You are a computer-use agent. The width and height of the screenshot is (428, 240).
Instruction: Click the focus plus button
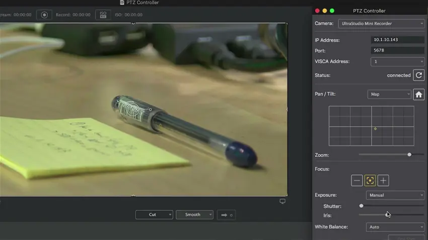click(x=383, y=181)
